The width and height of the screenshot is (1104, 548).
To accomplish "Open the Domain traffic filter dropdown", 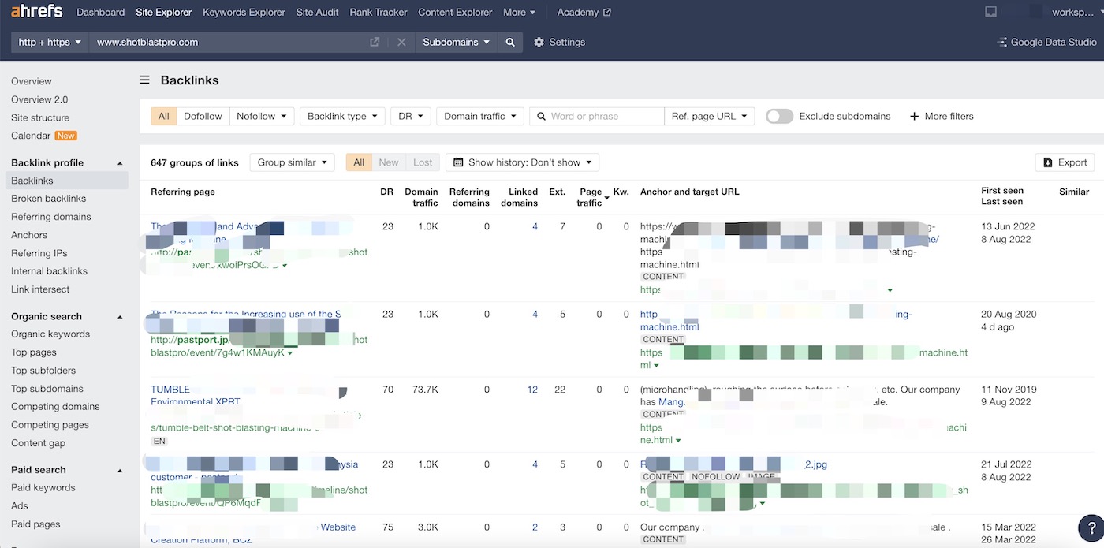I will pyautogui.click(x=480, y=116).
